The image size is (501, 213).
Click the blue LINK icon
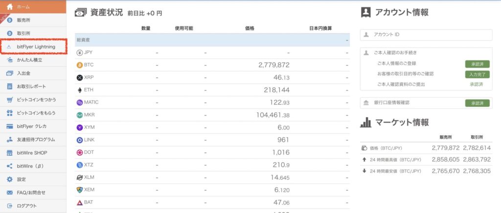80,140
